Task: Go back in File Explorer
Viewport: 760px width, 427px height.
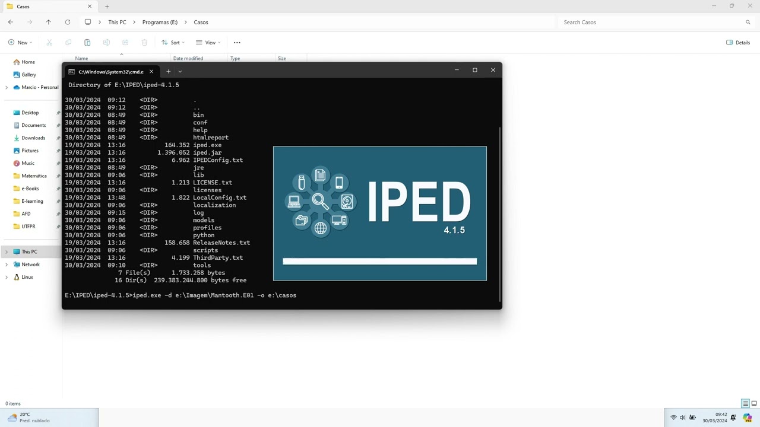Action: [11, 22]
